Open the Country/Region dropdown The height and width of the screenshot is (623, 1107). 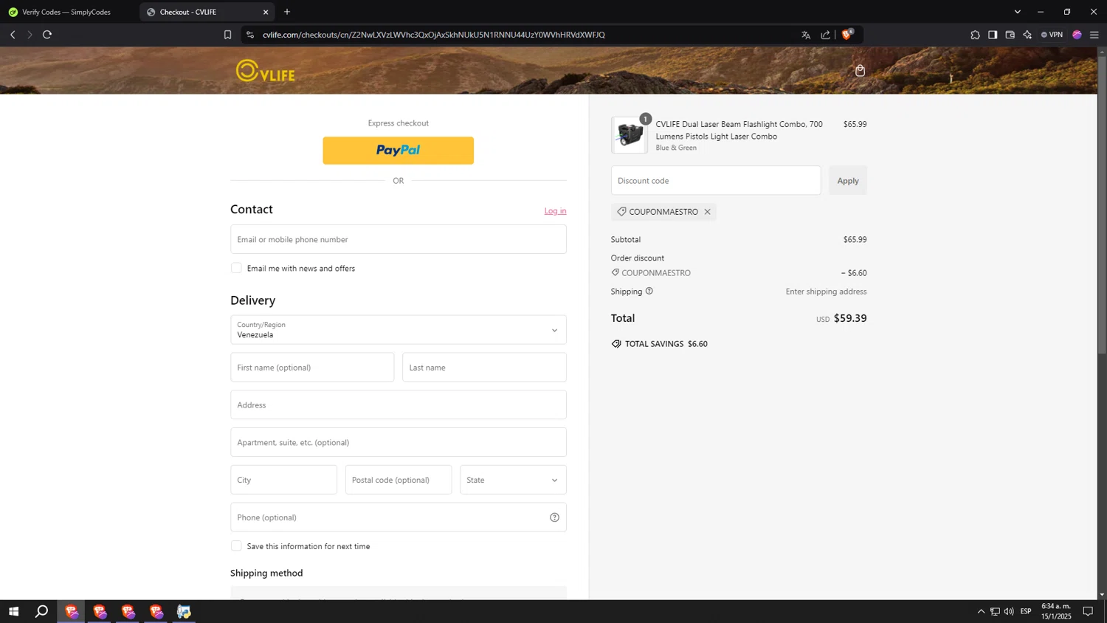pos(399,330)
